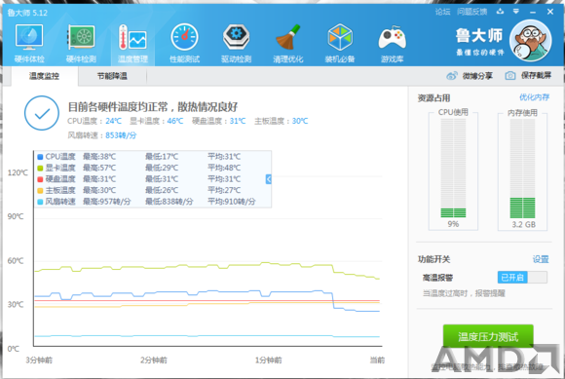Collapse the temperature legend panel arrow
Image resolution: width=565 pixels, height=379 pixels.
click(269, 179)
